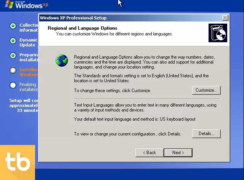244x180 pixels.
Task: Click the Windows XP logo flag
Action: 9,4
